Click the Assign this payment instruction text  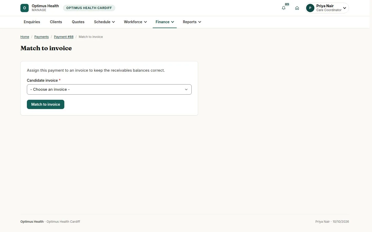click(x=96, y=70)
